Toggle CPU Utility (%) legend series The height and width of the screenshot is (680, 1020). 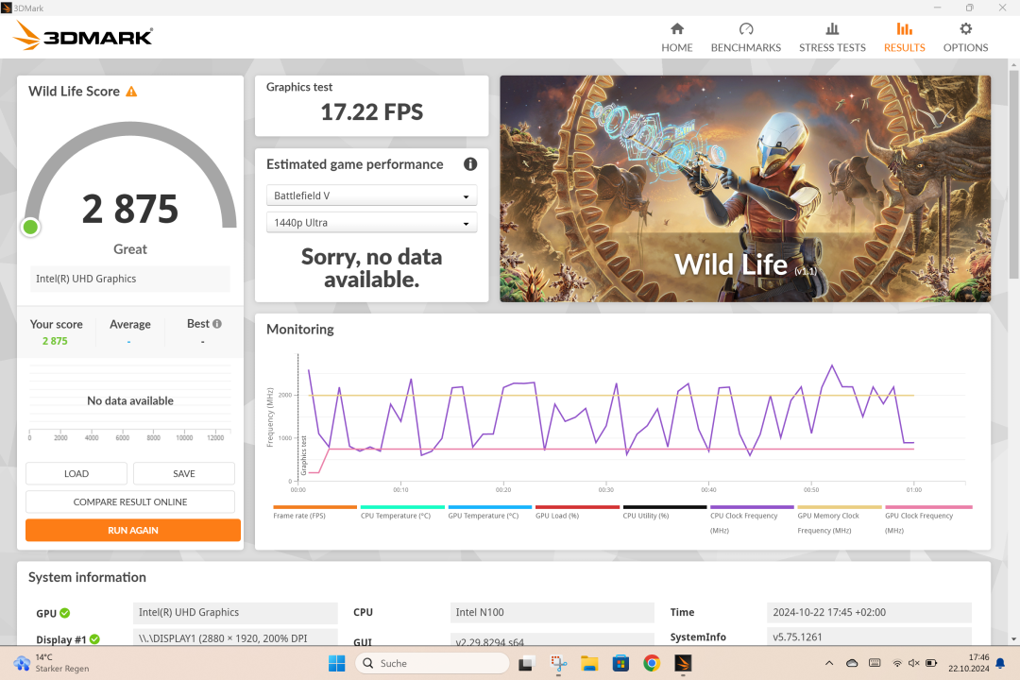(x=664, y=512)
